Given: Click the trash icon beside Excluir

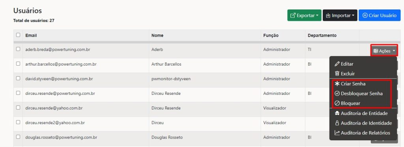Looking at the screenshot, I should (337, 73).
